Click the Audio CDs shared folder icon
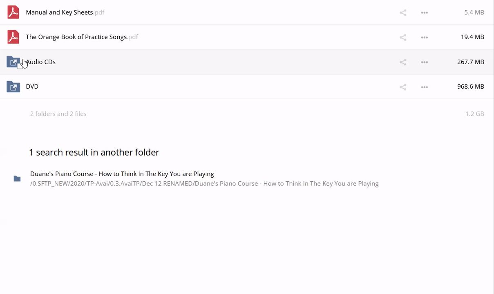Viewport: 494px width, 294px height. click(x=13, y=62)
